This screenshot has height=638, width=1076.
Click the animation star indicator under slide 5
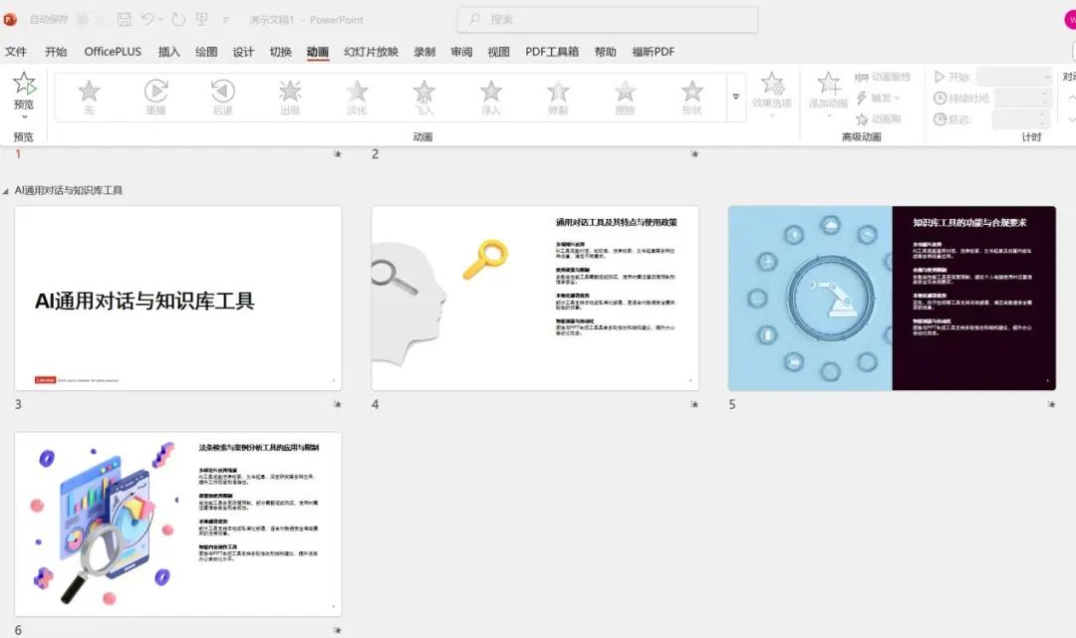[x=1051, y=404]
